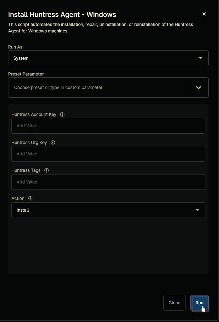Click into the Huntress Tags value field
The image size is (219, 322).
coord(108,182)
